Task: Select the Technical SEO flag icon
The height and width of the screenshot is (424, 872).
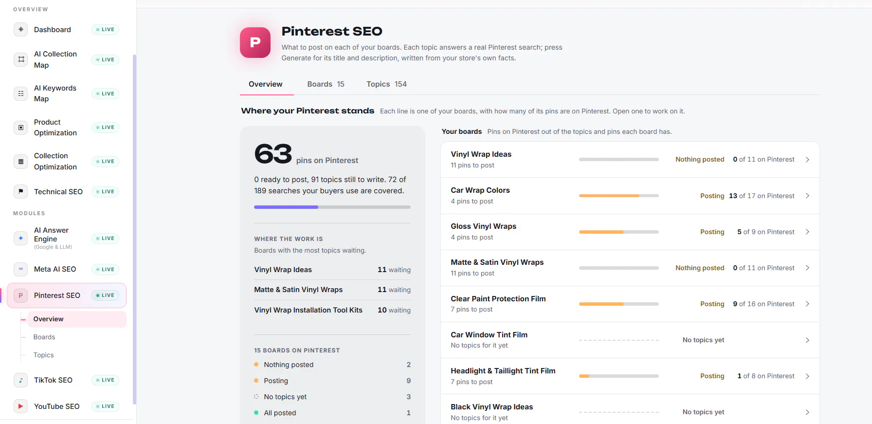Action: click(x=20, y=192)
